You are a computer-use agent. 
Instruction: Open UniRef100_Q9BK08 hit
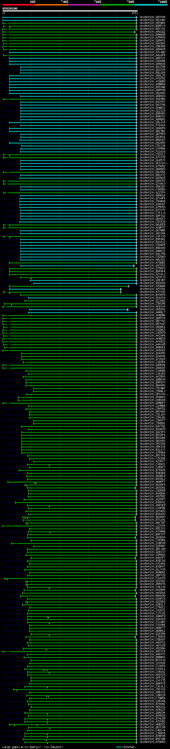tap(152, 379)
